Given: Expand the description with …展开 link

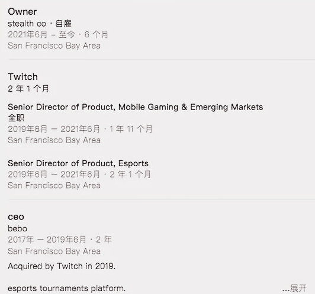Looking at the screenshot, I should tap(294, 289).
